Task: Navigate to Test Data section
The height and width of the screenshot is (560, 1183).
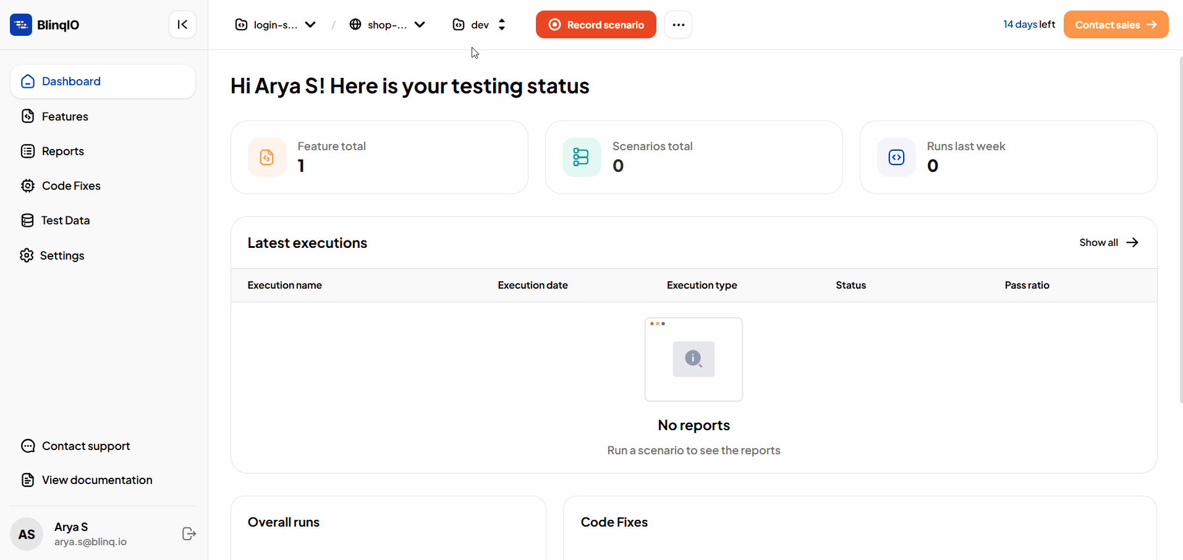Action: coord(65,221)
